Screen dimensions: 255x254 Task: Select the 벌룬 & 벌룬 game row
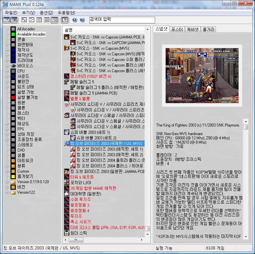click(x=80, y=99)
